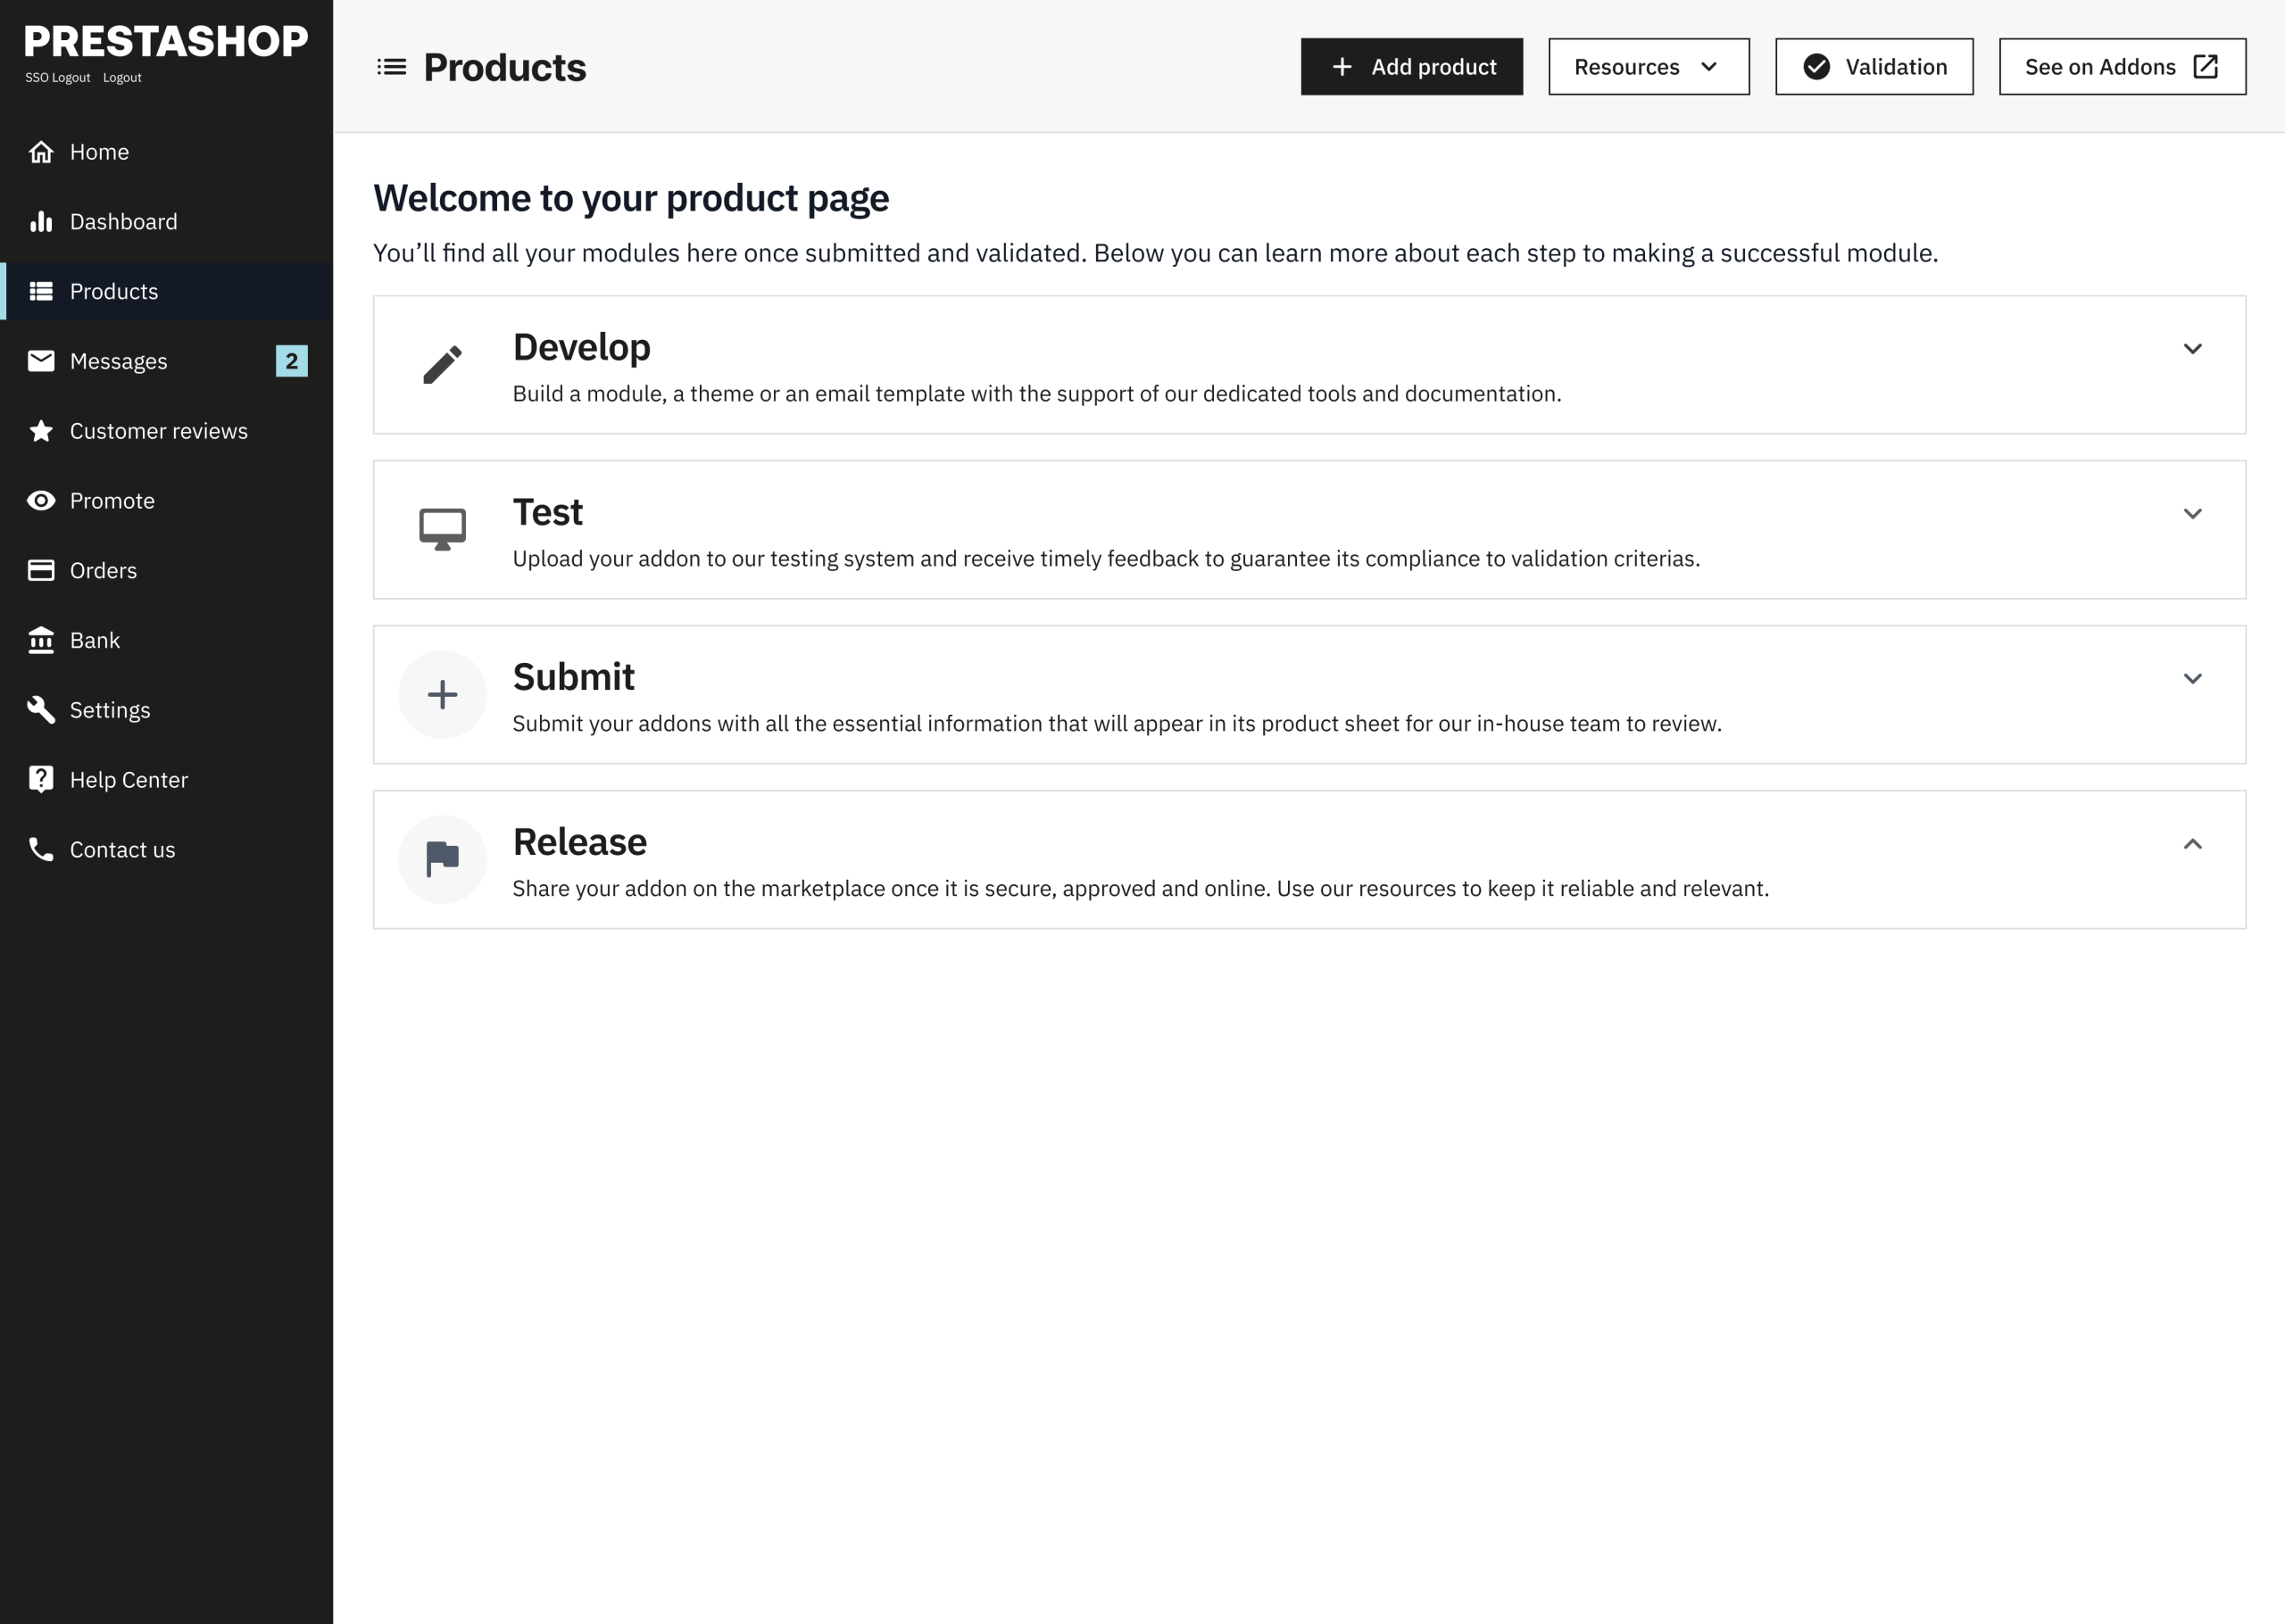Click the Validation button

pos(1873,67)
